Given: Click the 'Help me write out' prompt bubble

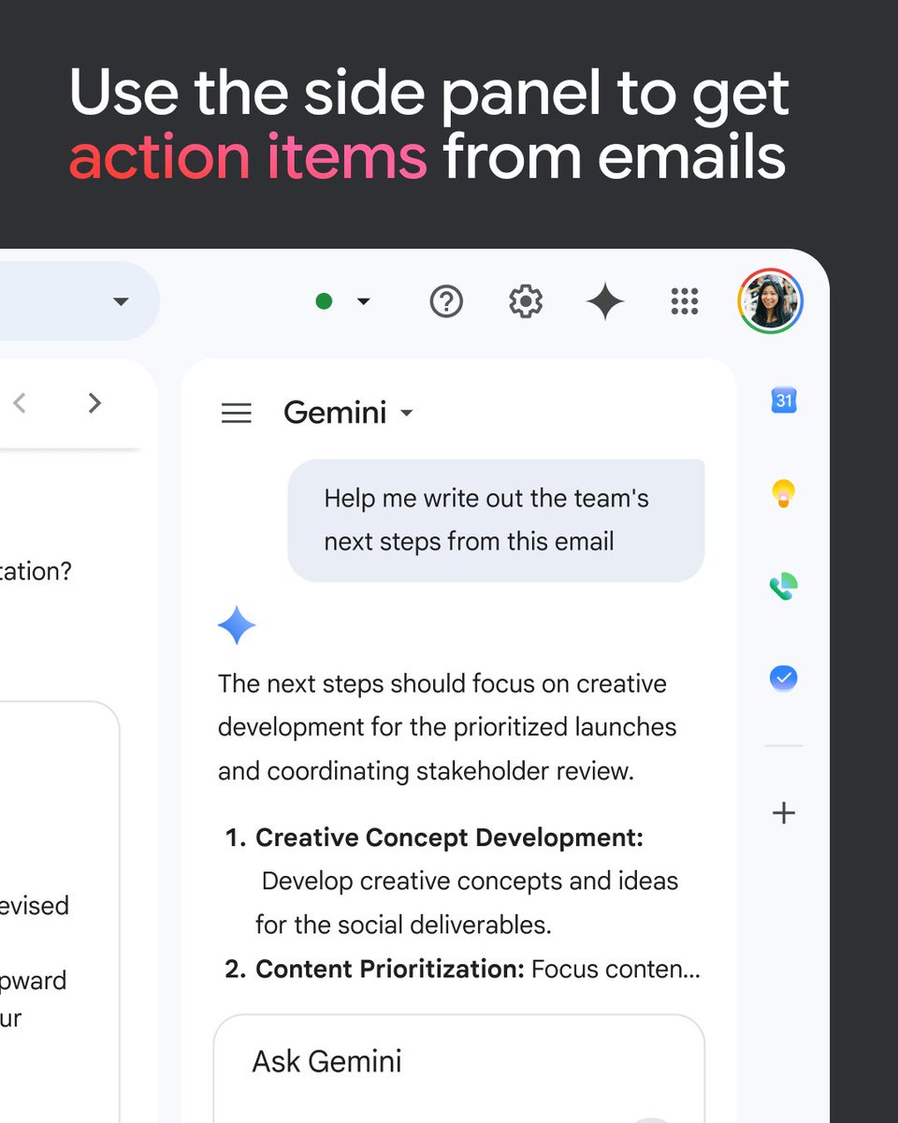Looking at the screenshot, I should [496, 520].
